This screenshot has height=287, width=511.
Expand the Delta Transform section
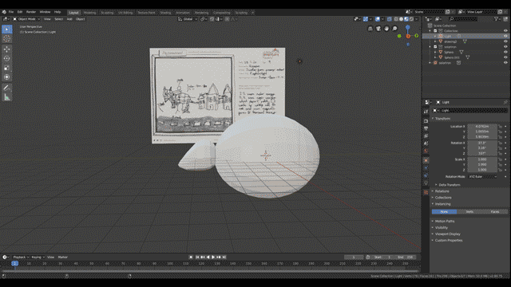(450, 185)
